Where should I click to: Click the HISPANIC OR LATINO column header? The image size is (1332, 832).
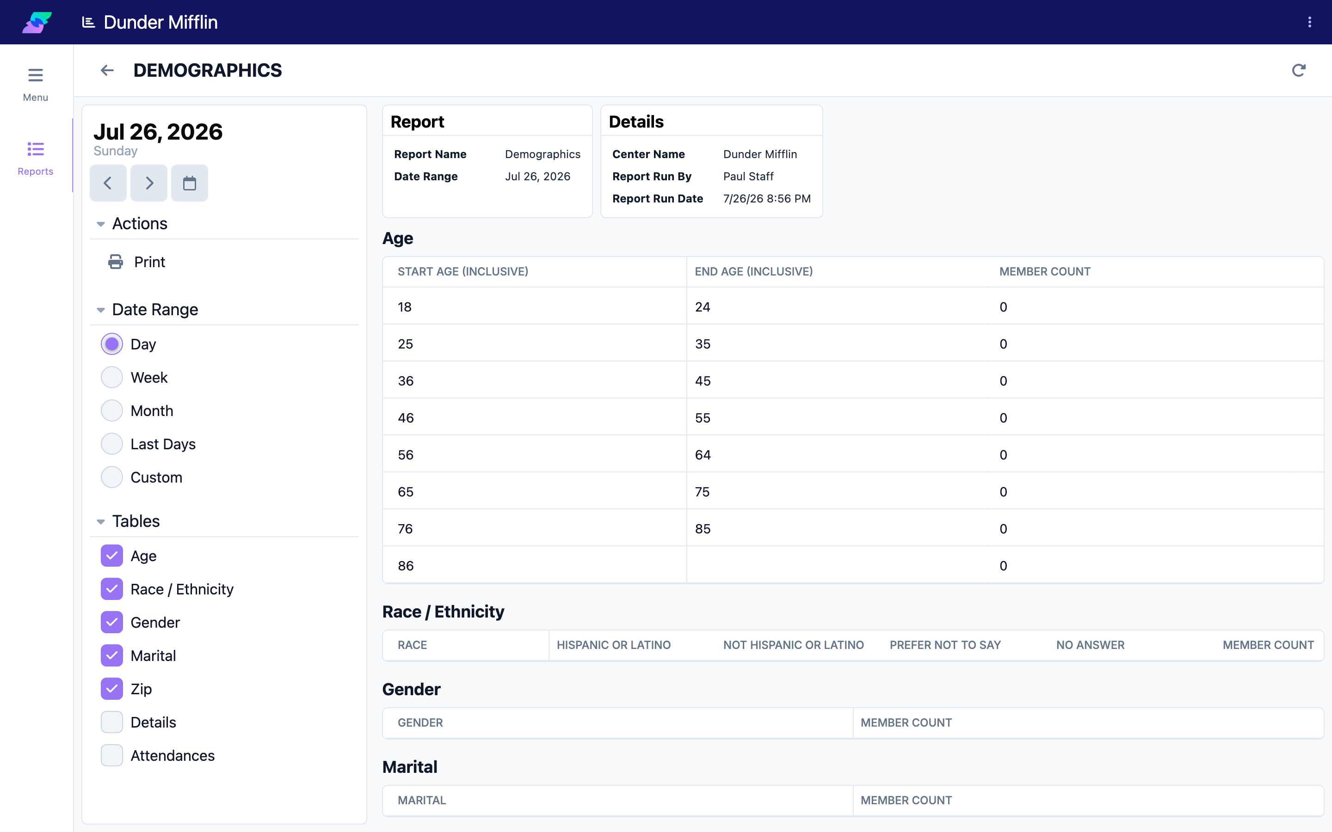point(614,645)
